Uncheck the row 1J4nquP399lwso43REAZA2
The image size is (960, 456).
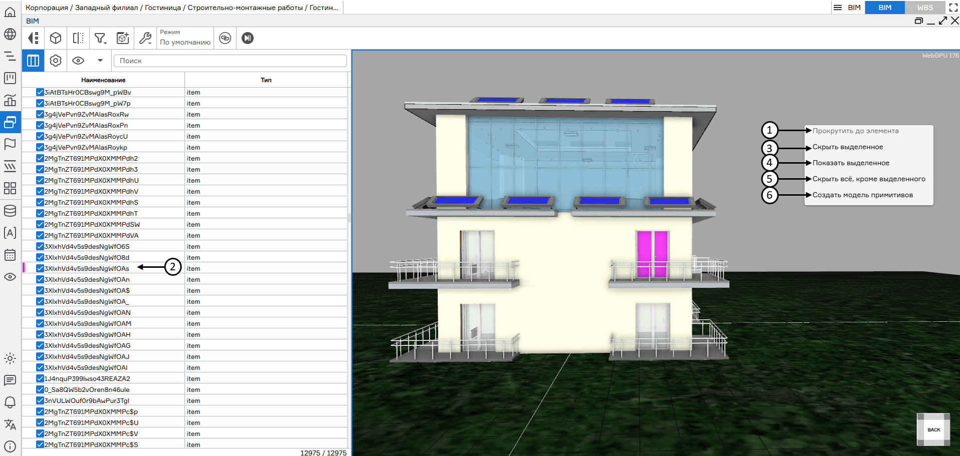click(x=40, y=378)
